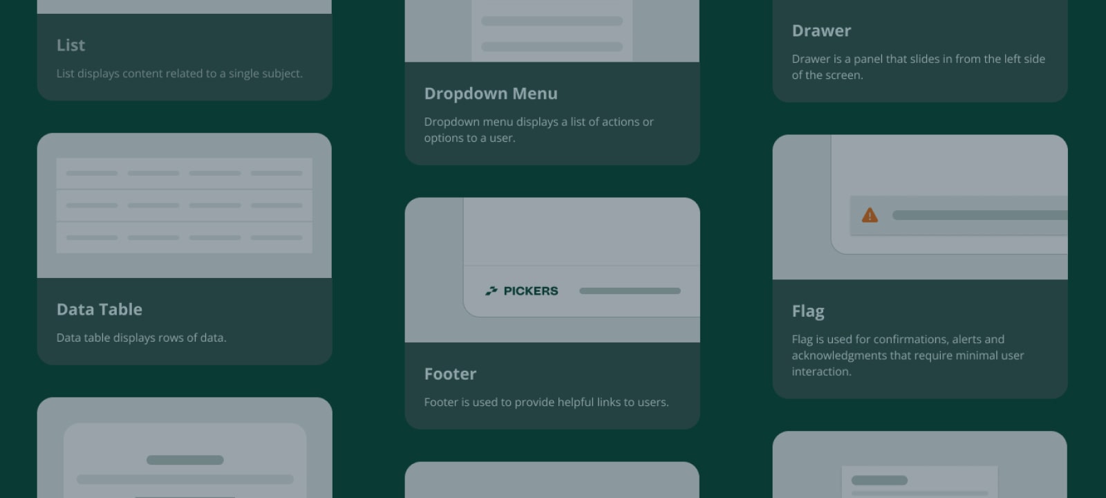Click 'Drawer is a panel that slides in' description

pos(919,66)
